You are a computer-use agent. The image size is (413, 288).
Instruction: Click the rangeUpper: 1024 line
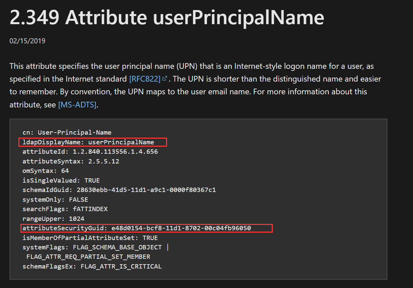(53, 219)
